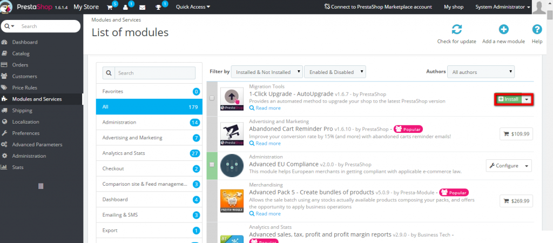The image size is (553, 243).
Task: Tick the checkbox for 1-Click Upgrade module
Action: tap(212, 98)
